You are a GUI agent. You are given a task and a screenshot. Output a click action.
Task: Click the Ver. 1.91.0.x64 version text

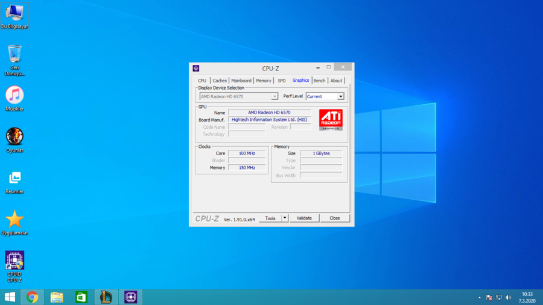(240, 220)
